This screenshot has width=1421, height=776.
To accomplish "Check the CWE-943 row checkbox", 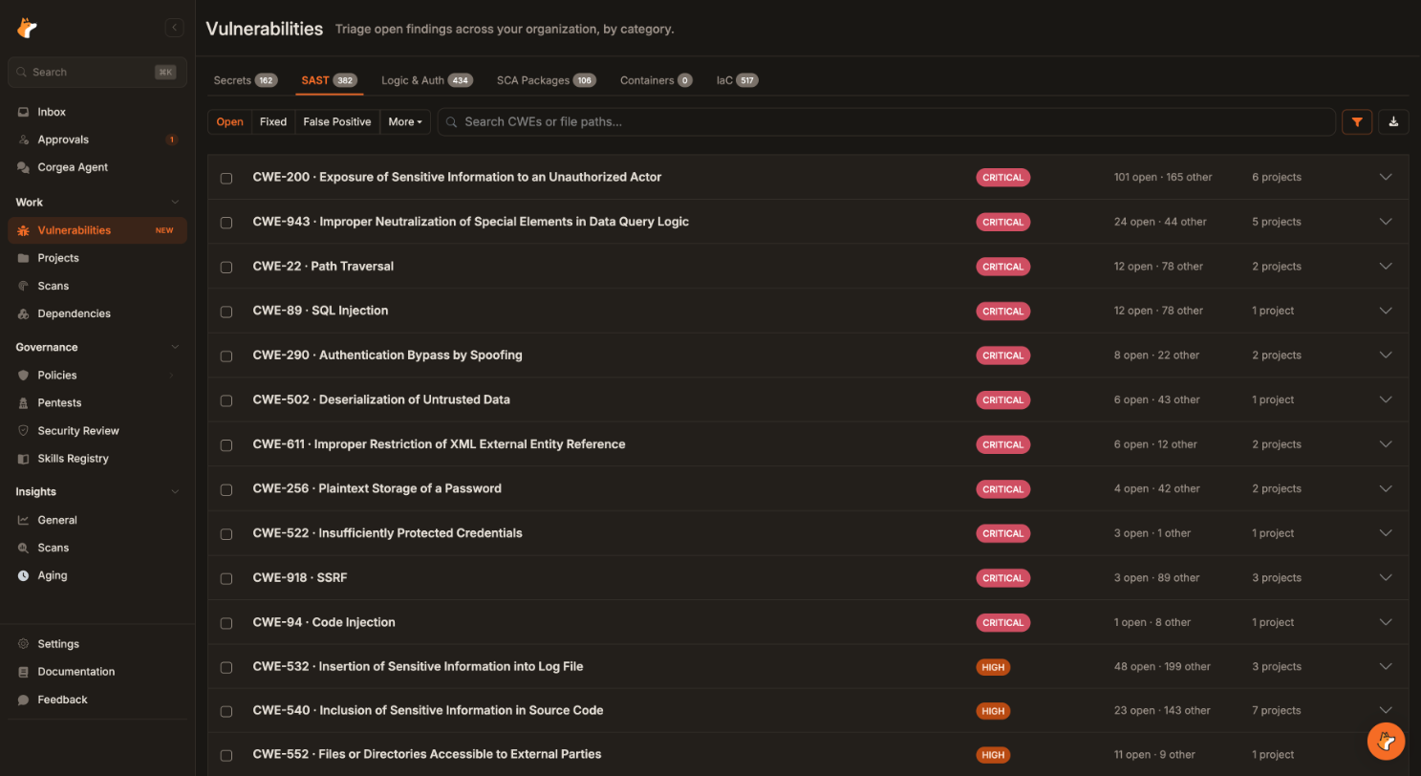I will (x=226, y=223).
